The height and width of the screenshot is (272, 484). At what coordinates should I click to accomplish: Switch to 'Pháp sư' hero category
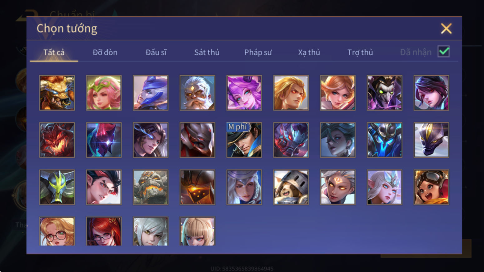tap(258, 52)
